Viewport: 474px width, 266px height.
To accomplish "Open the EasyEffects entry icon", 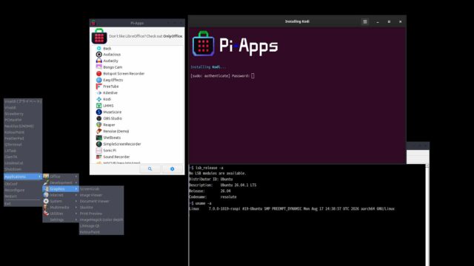I will 99,80.
